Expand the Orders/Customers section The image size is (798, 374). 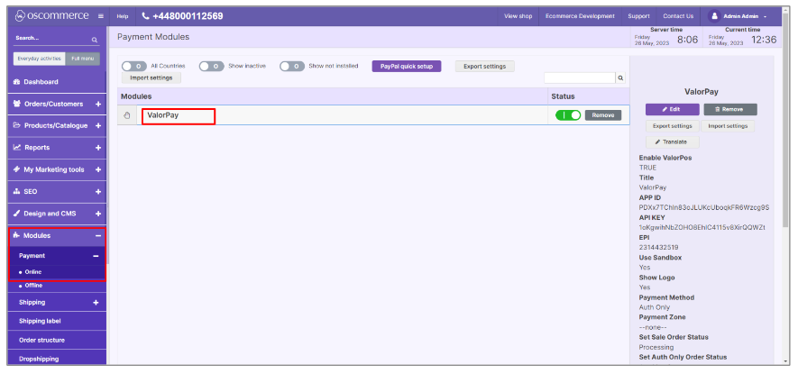pyautogui.click(x=98, y=105)
